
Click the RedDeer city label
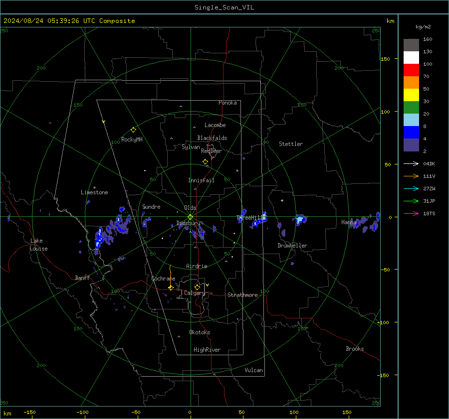click(212, 151)
